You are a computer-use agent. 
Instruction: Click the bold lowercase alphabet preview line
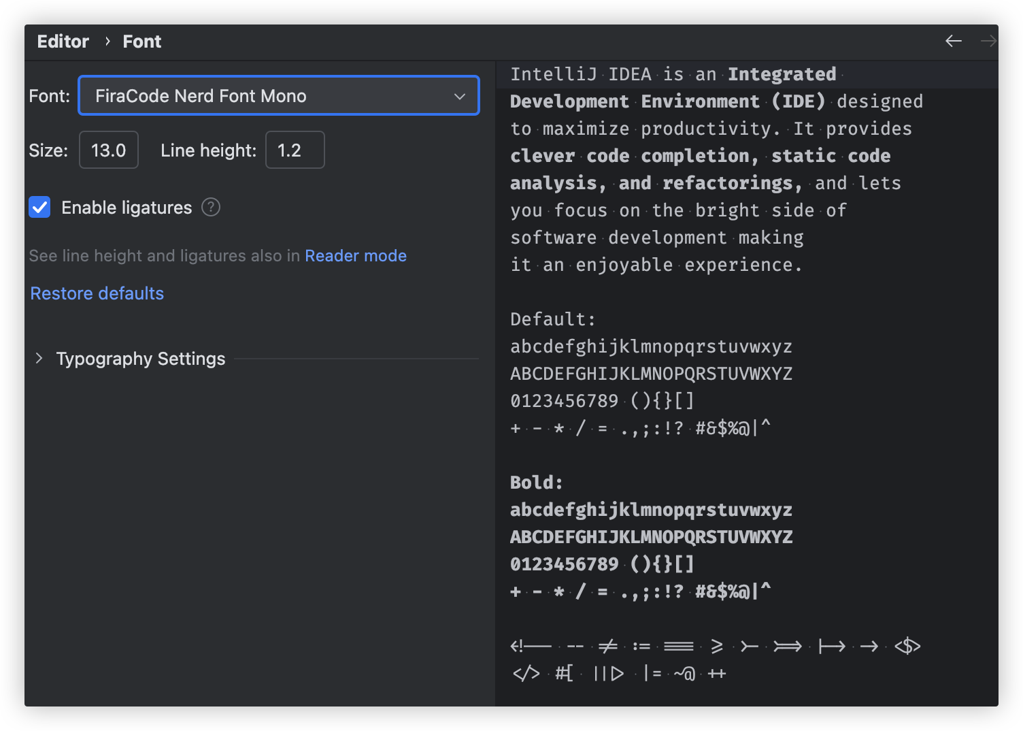pyautogui.click(x=652, y=510)
